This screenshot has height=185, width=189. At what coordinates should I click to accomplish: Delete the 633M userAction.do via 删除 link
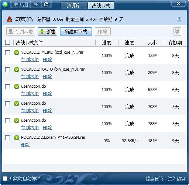click(x=48, y=94)
